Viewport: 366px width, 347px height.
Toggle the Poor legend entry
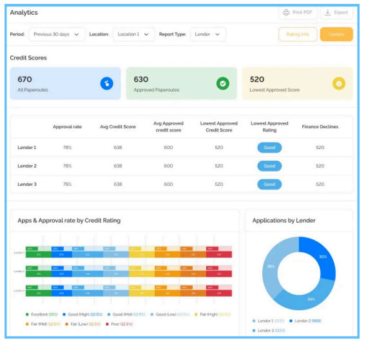[x=119, y=324]
